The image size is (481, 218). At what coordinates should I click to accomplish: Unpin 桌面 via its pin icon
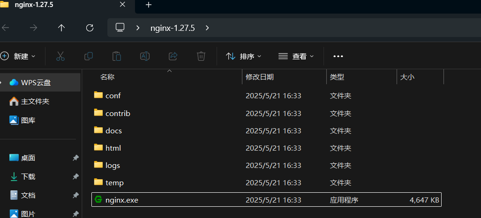tap(75, 158)
